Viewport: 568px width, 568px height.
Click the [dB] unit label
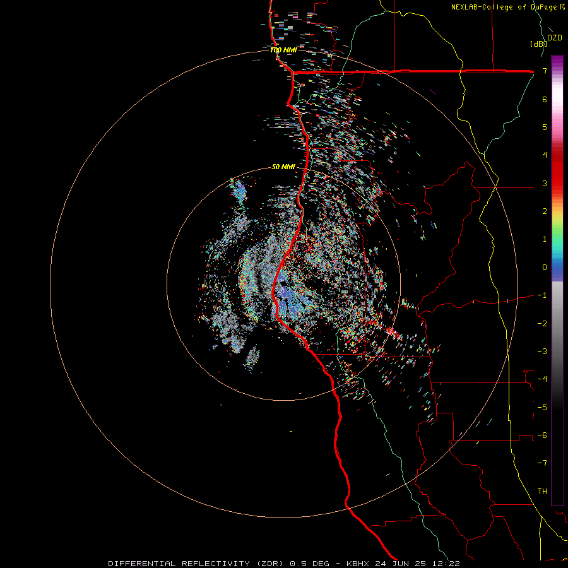pos(538,44)
